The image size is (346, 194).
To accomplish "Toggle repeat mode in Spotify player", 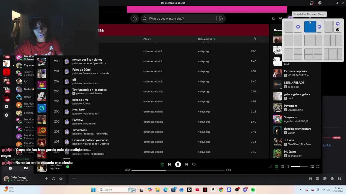I will [194, 164].
